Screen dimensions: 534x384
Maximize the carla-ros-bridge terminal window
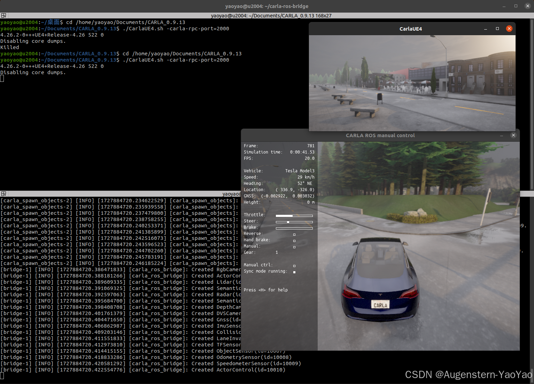[516, 6]
